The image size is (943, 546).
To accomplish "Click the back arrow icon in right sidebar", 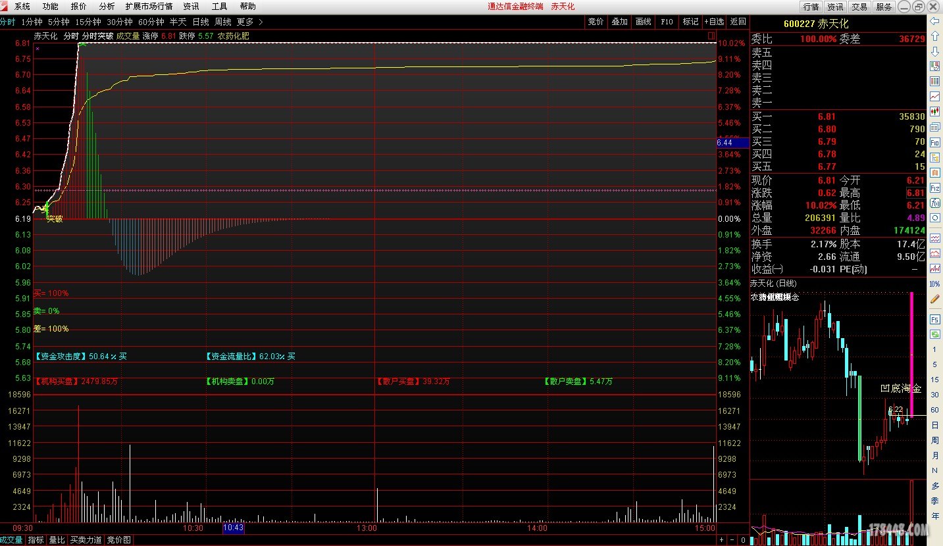I will (934, 21).
